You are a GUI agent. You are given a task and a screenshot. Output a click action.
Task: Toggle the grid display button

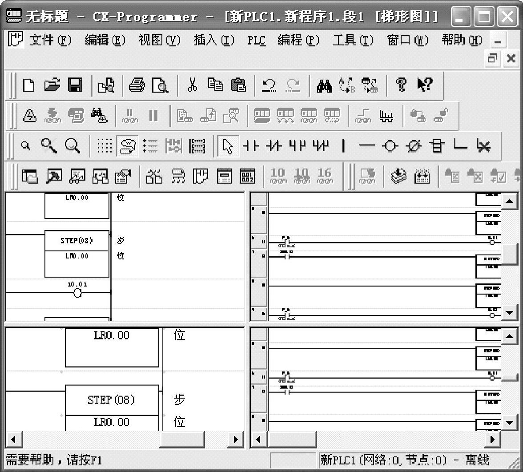click(105, 145)
